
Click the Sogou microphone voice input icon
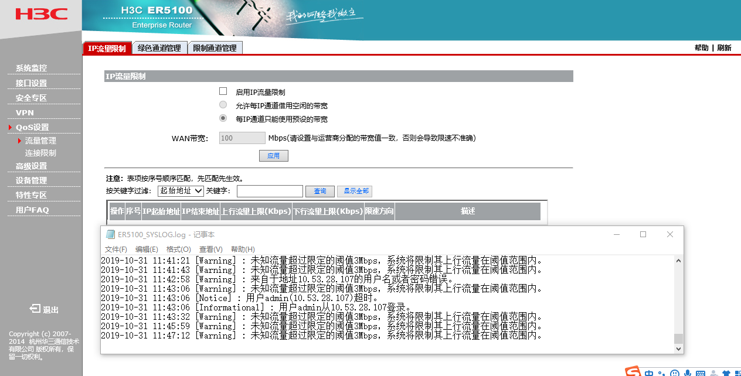[x=687, y=373]
